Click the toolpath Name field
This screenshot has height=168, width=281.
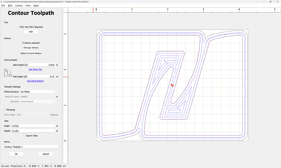pos(31,147)
